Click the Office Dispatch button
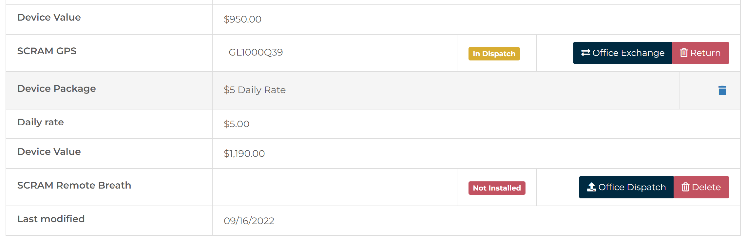 point(626,187)
